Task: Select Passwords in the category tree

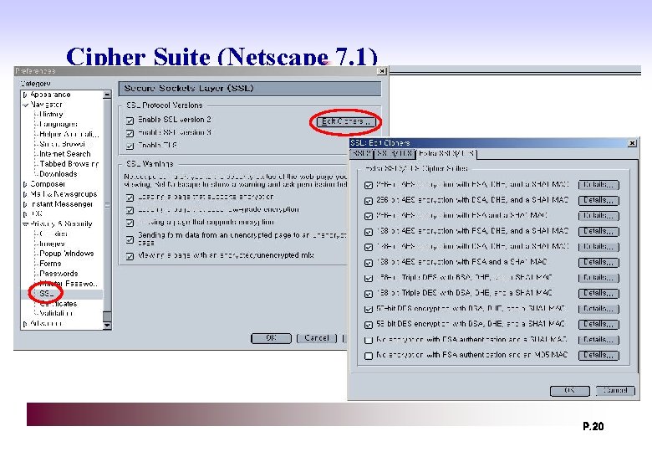Action: (59, 274)
